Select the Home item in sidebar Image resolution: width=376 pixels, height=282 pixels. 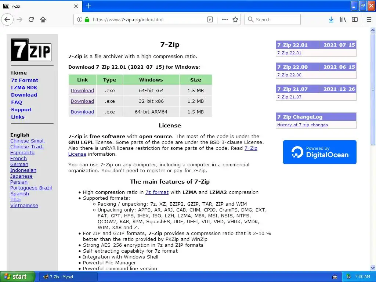pyautogui.click(x=19, y=73)
